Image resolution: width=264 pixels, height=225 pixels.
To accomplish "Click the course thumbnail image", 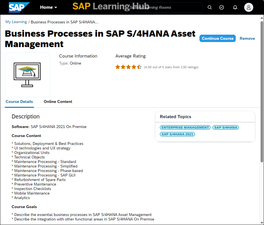I will [27, 75].
